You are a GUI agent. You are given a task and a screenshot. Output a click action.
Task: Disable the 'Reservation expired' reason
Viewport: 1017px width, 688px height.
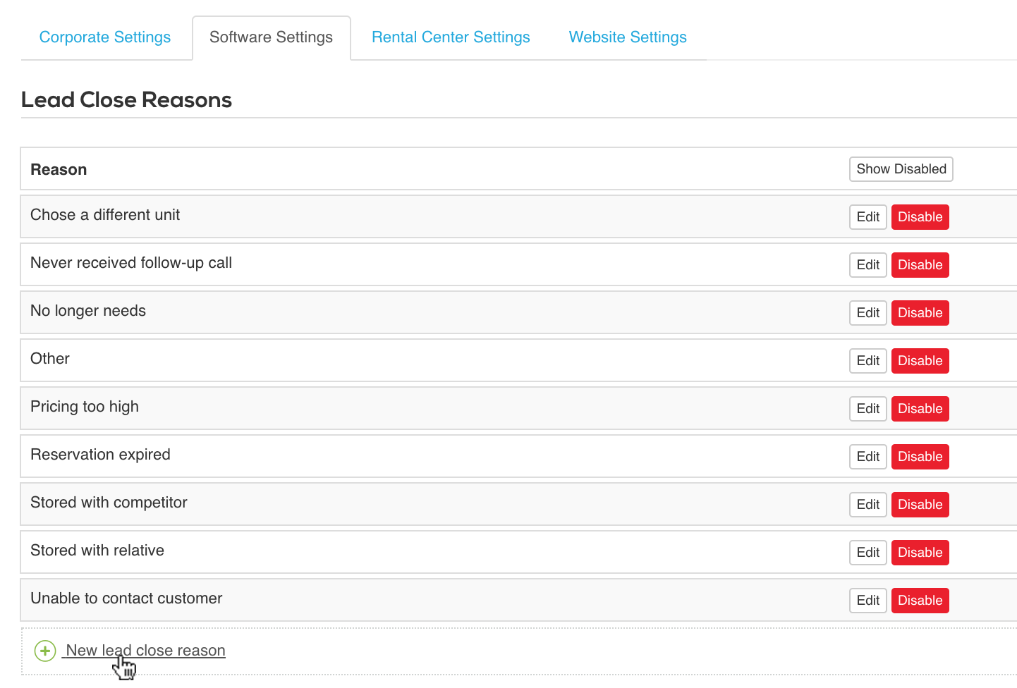pyautogui.click(x=920, y=456)
